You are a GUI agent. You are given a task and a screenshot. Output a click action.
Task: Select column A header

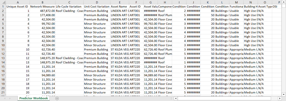click(x=18, y=2)
